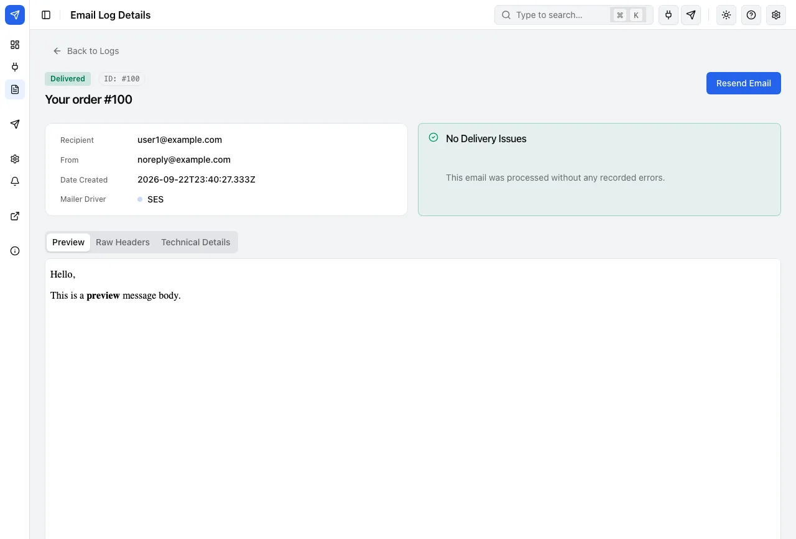Click sender noreply@example.com

[x=184, y=160]
